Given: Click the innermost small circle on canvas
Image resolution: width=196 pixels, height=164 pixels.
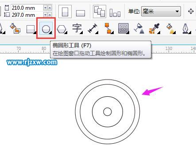Looking at the screenshot, I should 108,111.
